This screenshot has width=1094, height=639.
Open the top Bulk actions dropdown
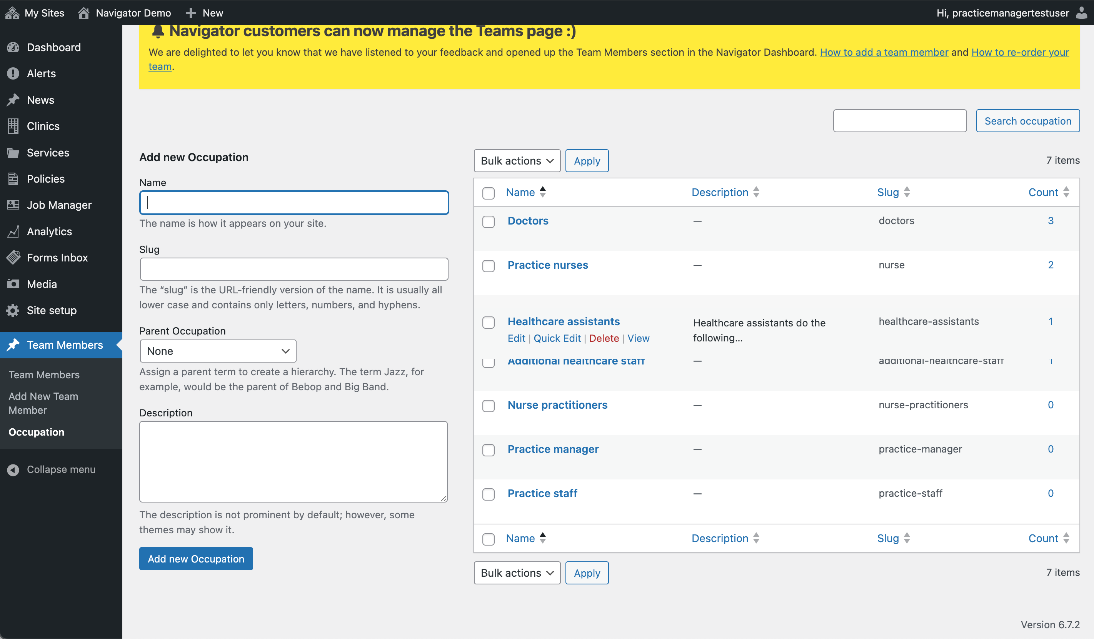pyautogui.click(x=517, y=161)
